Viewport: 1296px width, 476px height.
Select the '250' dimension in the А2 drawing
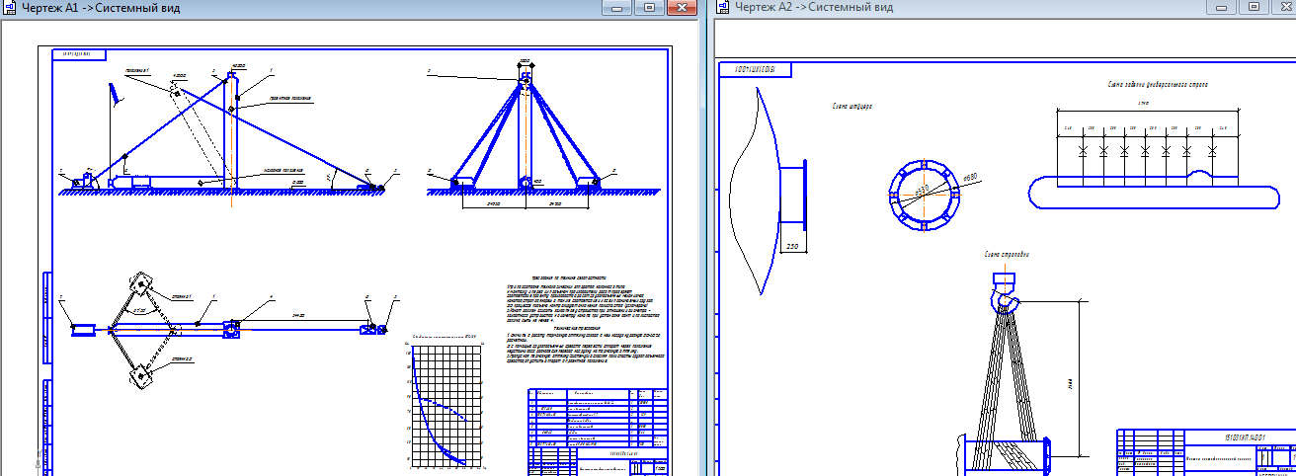pos(792,246)
